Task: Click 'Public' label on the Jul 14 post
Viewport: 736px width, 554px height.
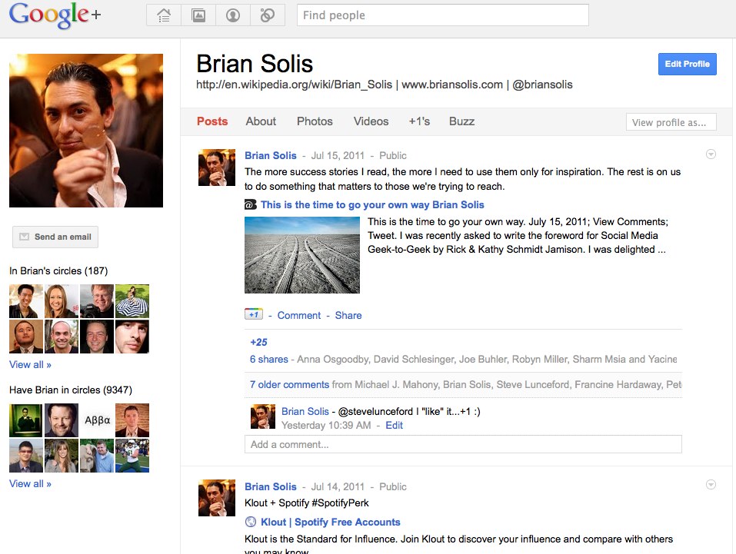Action: 393,486
